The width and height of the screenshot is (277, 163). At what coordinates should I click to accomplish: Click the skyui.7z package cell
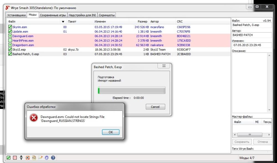[x=73, y=50]
